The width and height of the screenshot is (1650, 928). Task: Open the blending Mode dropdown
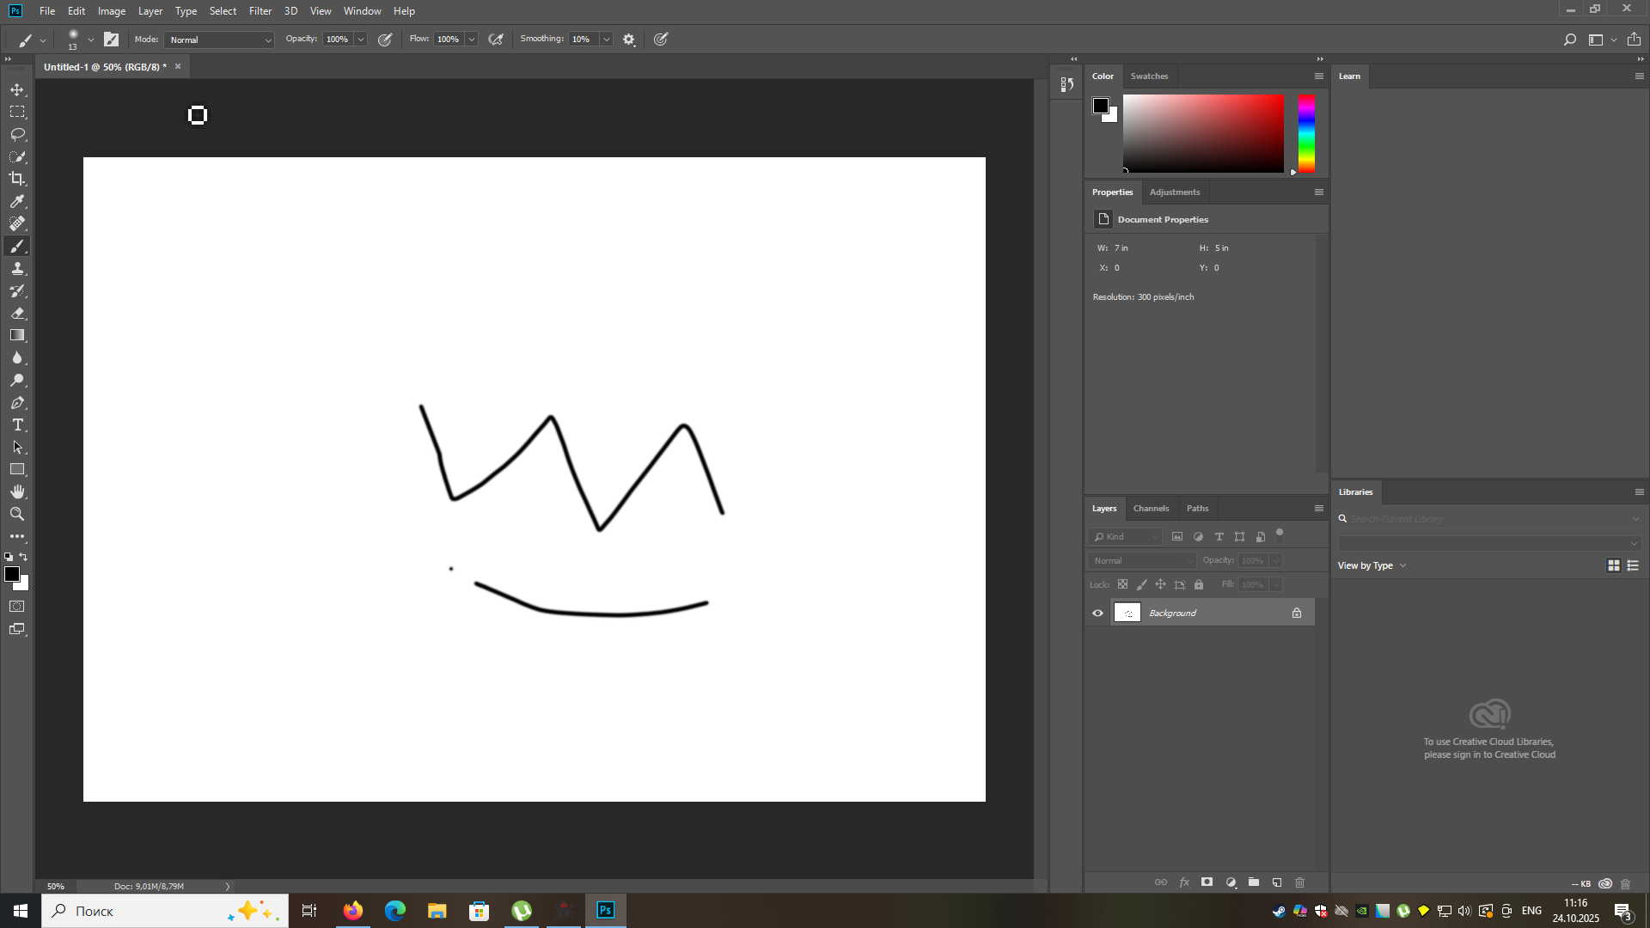220,40
